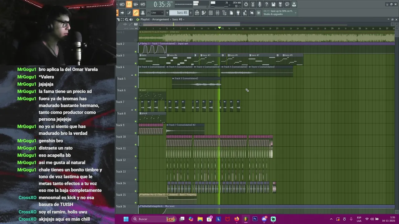Open Discord from the taskbar

coord(264,219)
